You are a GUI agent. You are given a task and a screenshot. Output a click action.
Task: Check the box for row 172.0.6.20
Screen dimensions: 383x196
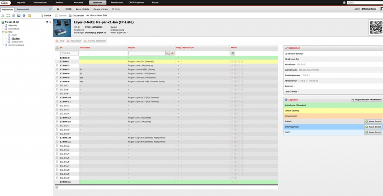point(57,138)
